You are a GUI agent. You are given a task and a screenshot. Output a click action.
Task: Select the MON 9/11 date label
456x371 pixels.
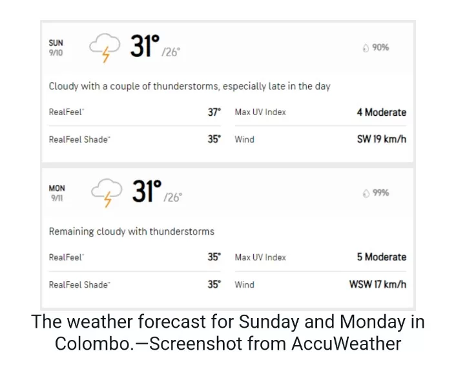point(57,193)
